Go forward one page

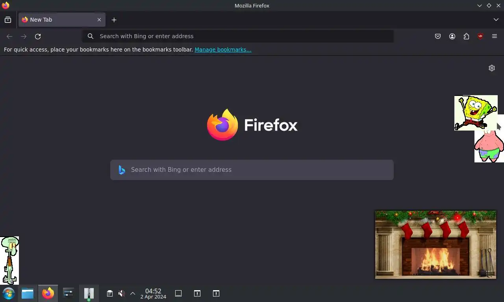tap(24, 36)
